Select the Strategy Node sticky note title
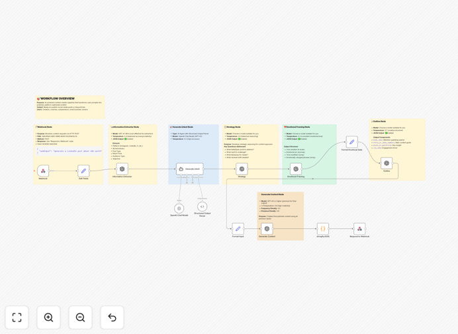 [x=234, y=127]
